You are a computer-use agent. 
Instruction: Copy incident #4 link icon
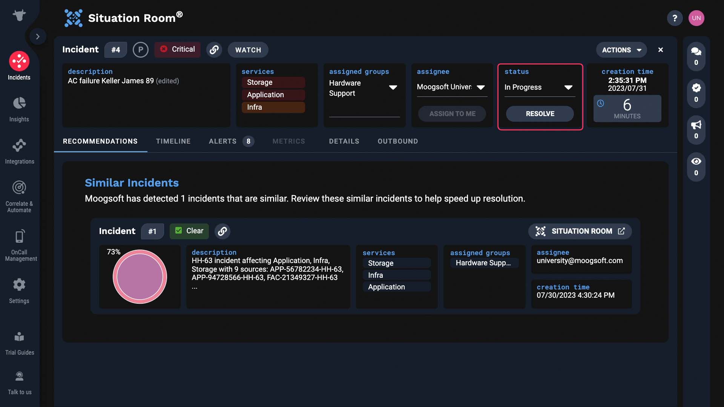pos(214,50)
